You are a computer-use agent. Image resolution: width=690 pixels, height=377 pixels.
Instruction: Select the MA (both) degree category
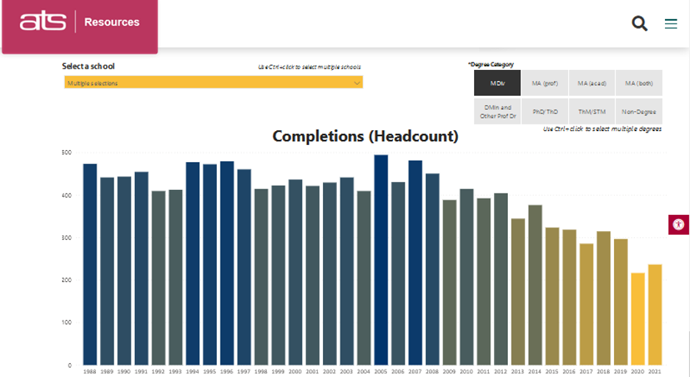point(638,83)
